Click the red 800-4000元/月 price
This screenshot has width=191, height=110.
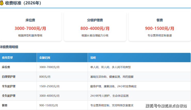(95, 28)
